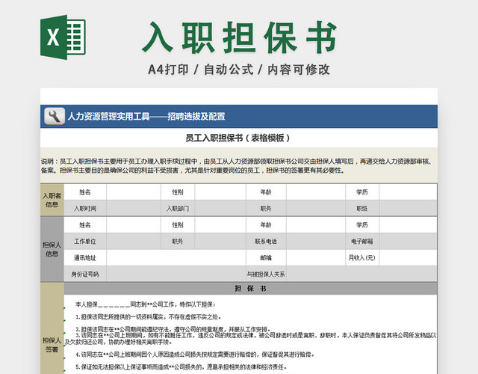Click 职务 label in the 入职时间 row

266,209
